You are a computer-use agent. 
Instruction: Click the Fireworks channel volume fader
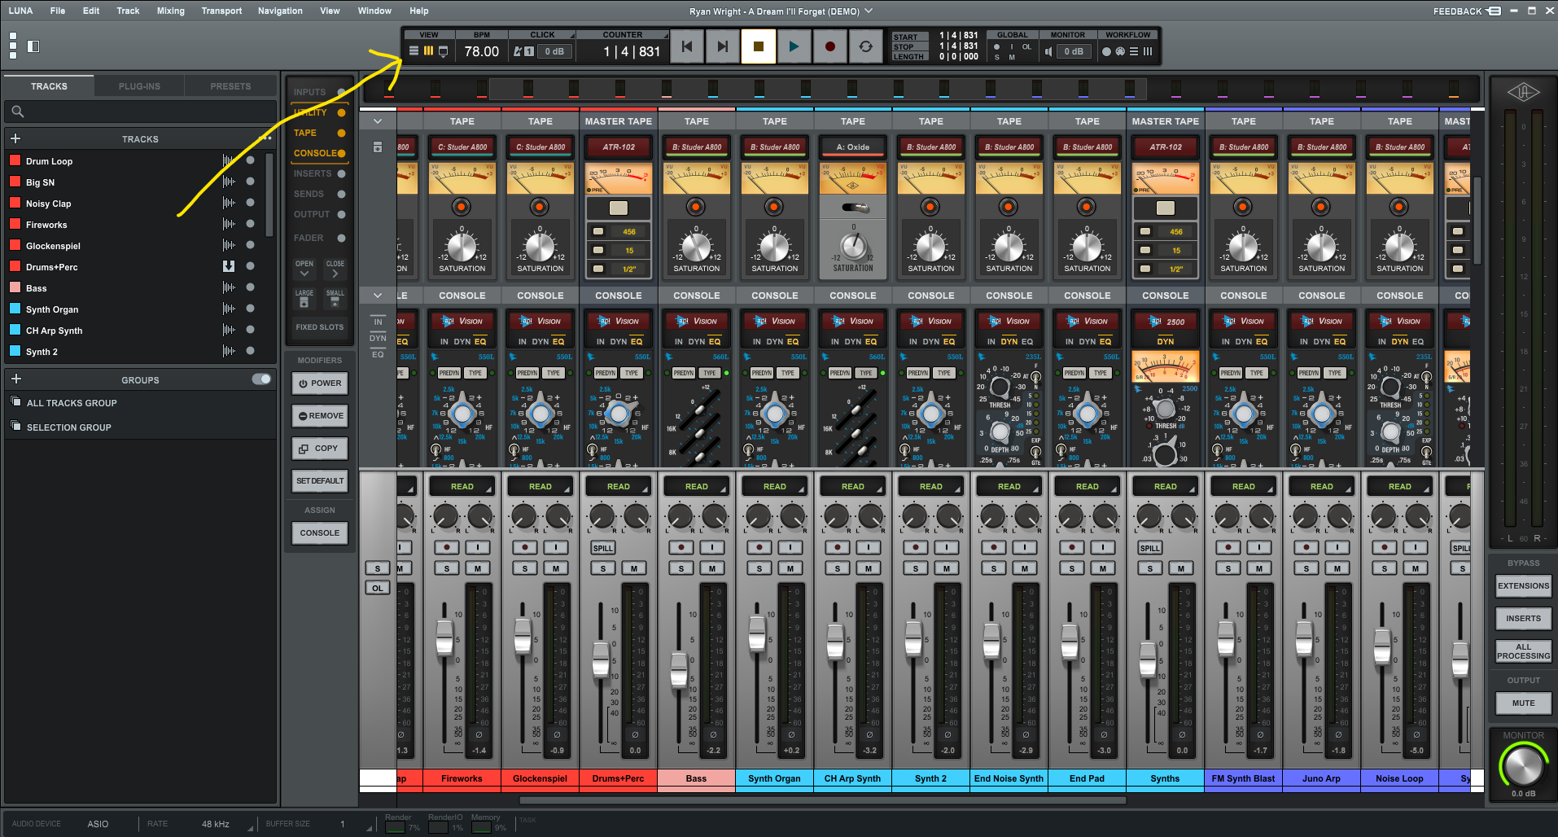pos(444,638)
